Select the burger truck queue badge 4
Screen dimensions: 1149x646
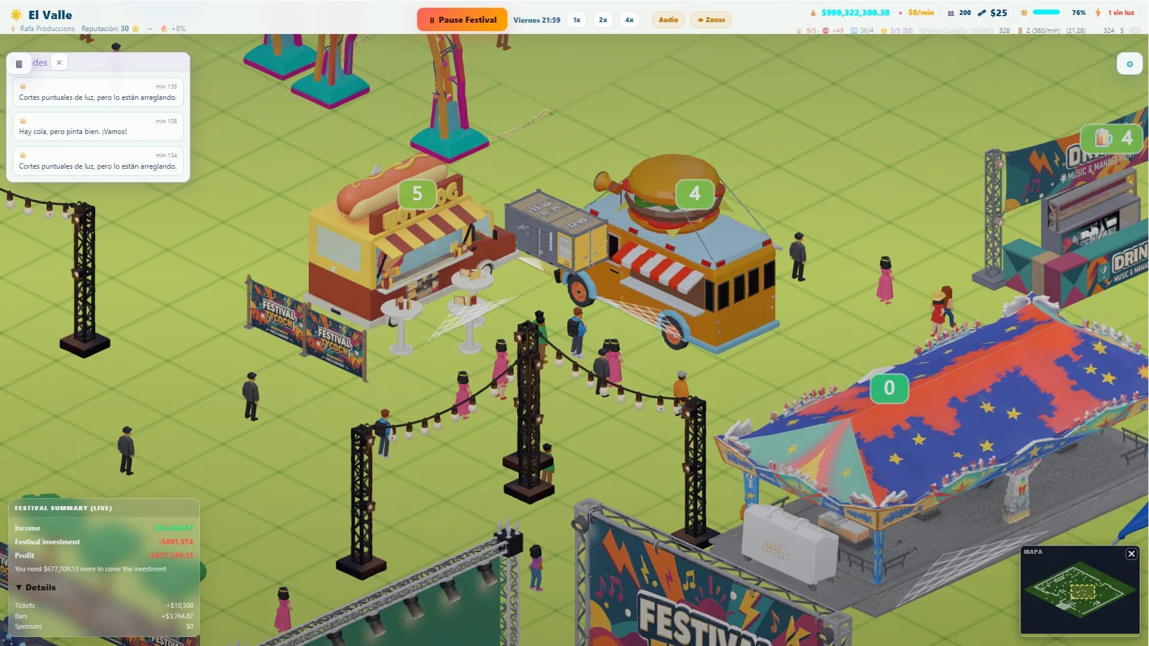(x=694, y=194)
